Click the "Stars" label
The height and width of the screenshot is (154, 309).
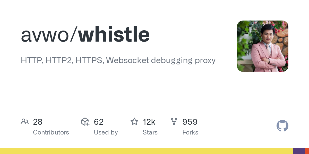(150, 132)
